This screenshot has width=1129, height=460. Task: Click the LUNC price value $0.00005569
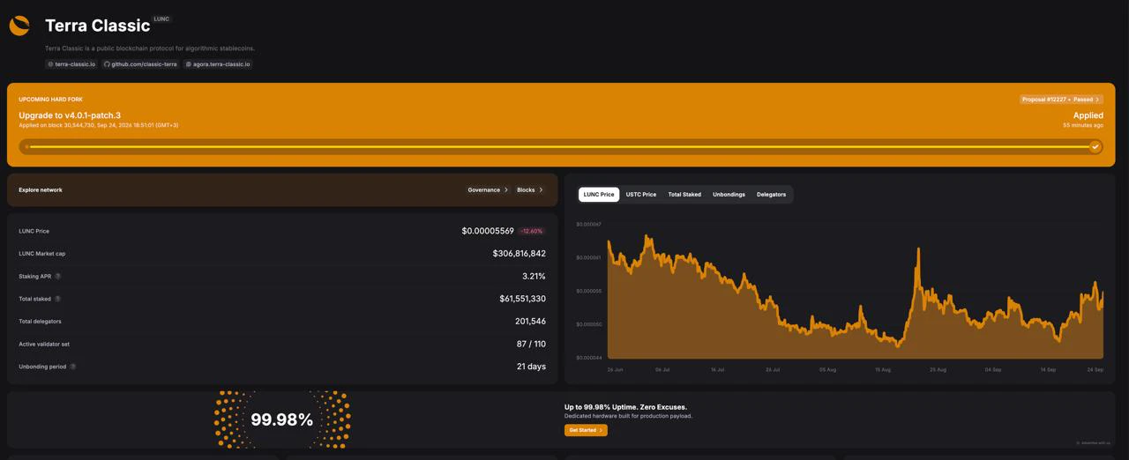click(x=488, y=231)
